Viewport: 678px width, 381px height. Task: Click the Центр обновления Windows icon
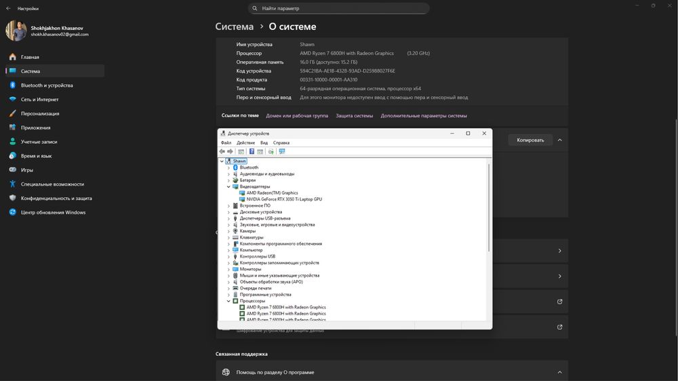coord(12,212)
